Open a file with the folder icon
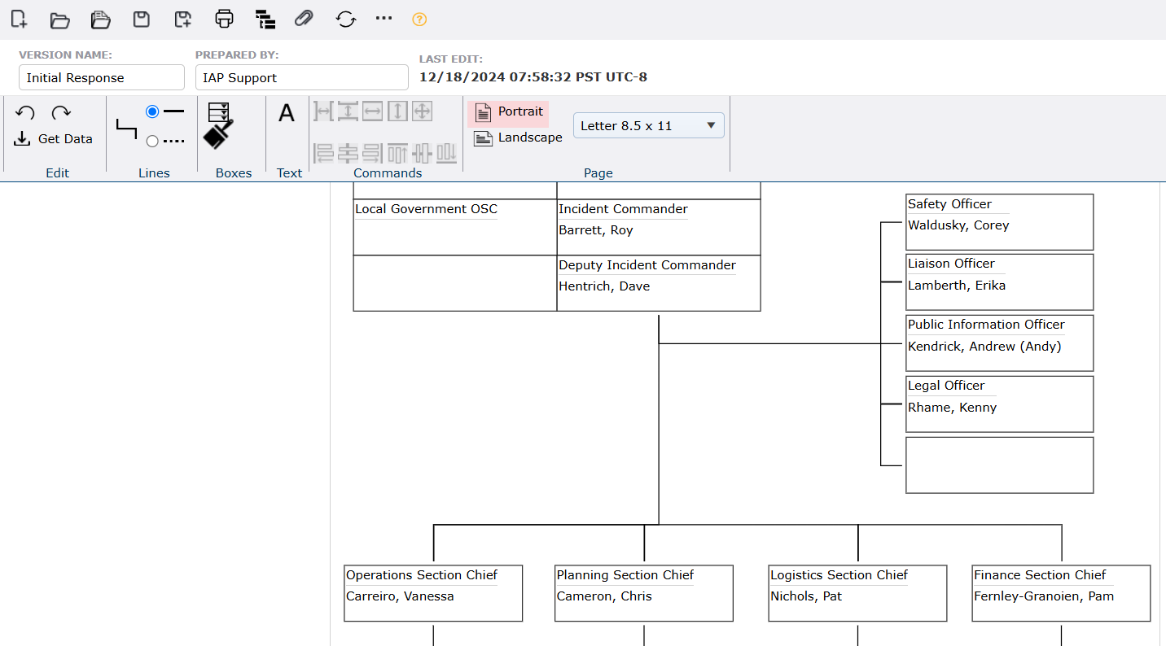The height and width of the screenshot is (646, 1166). [59, 20]
